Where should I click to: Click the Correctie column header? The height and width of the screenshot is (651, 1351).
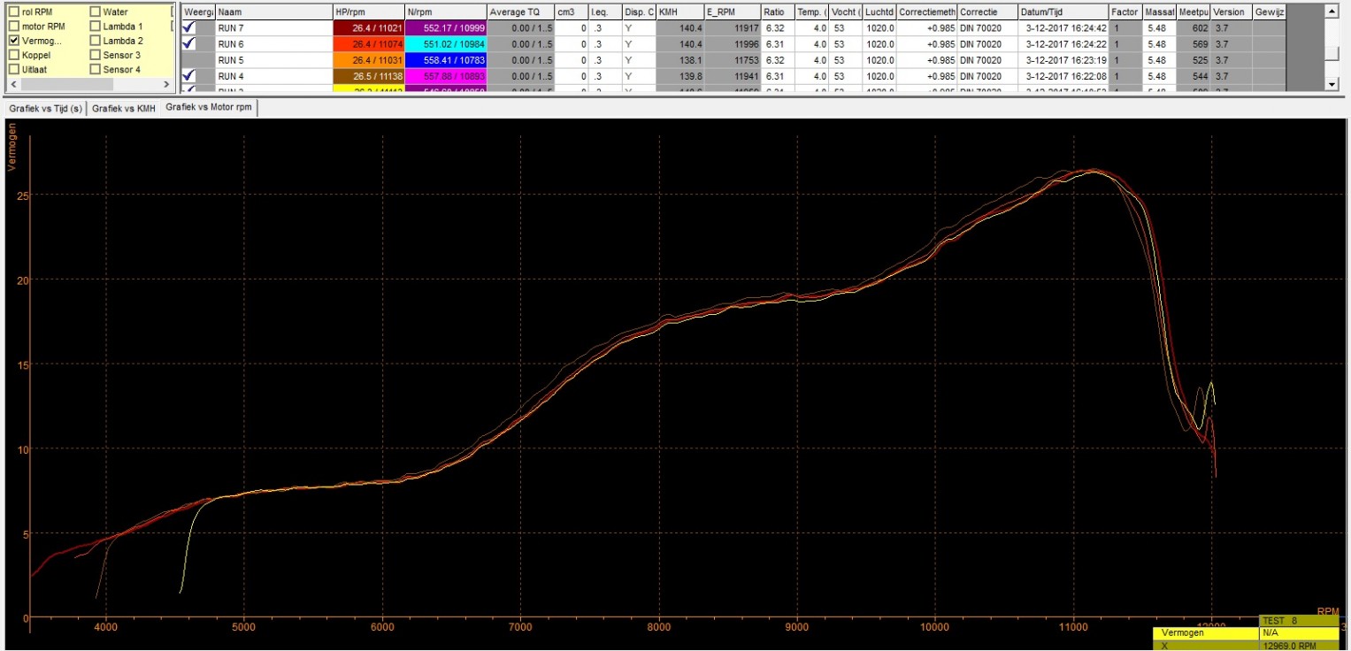(x=986, y=12)
